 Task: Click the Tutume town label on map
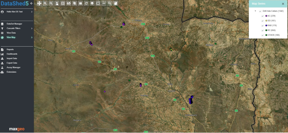tap(138, 20)
